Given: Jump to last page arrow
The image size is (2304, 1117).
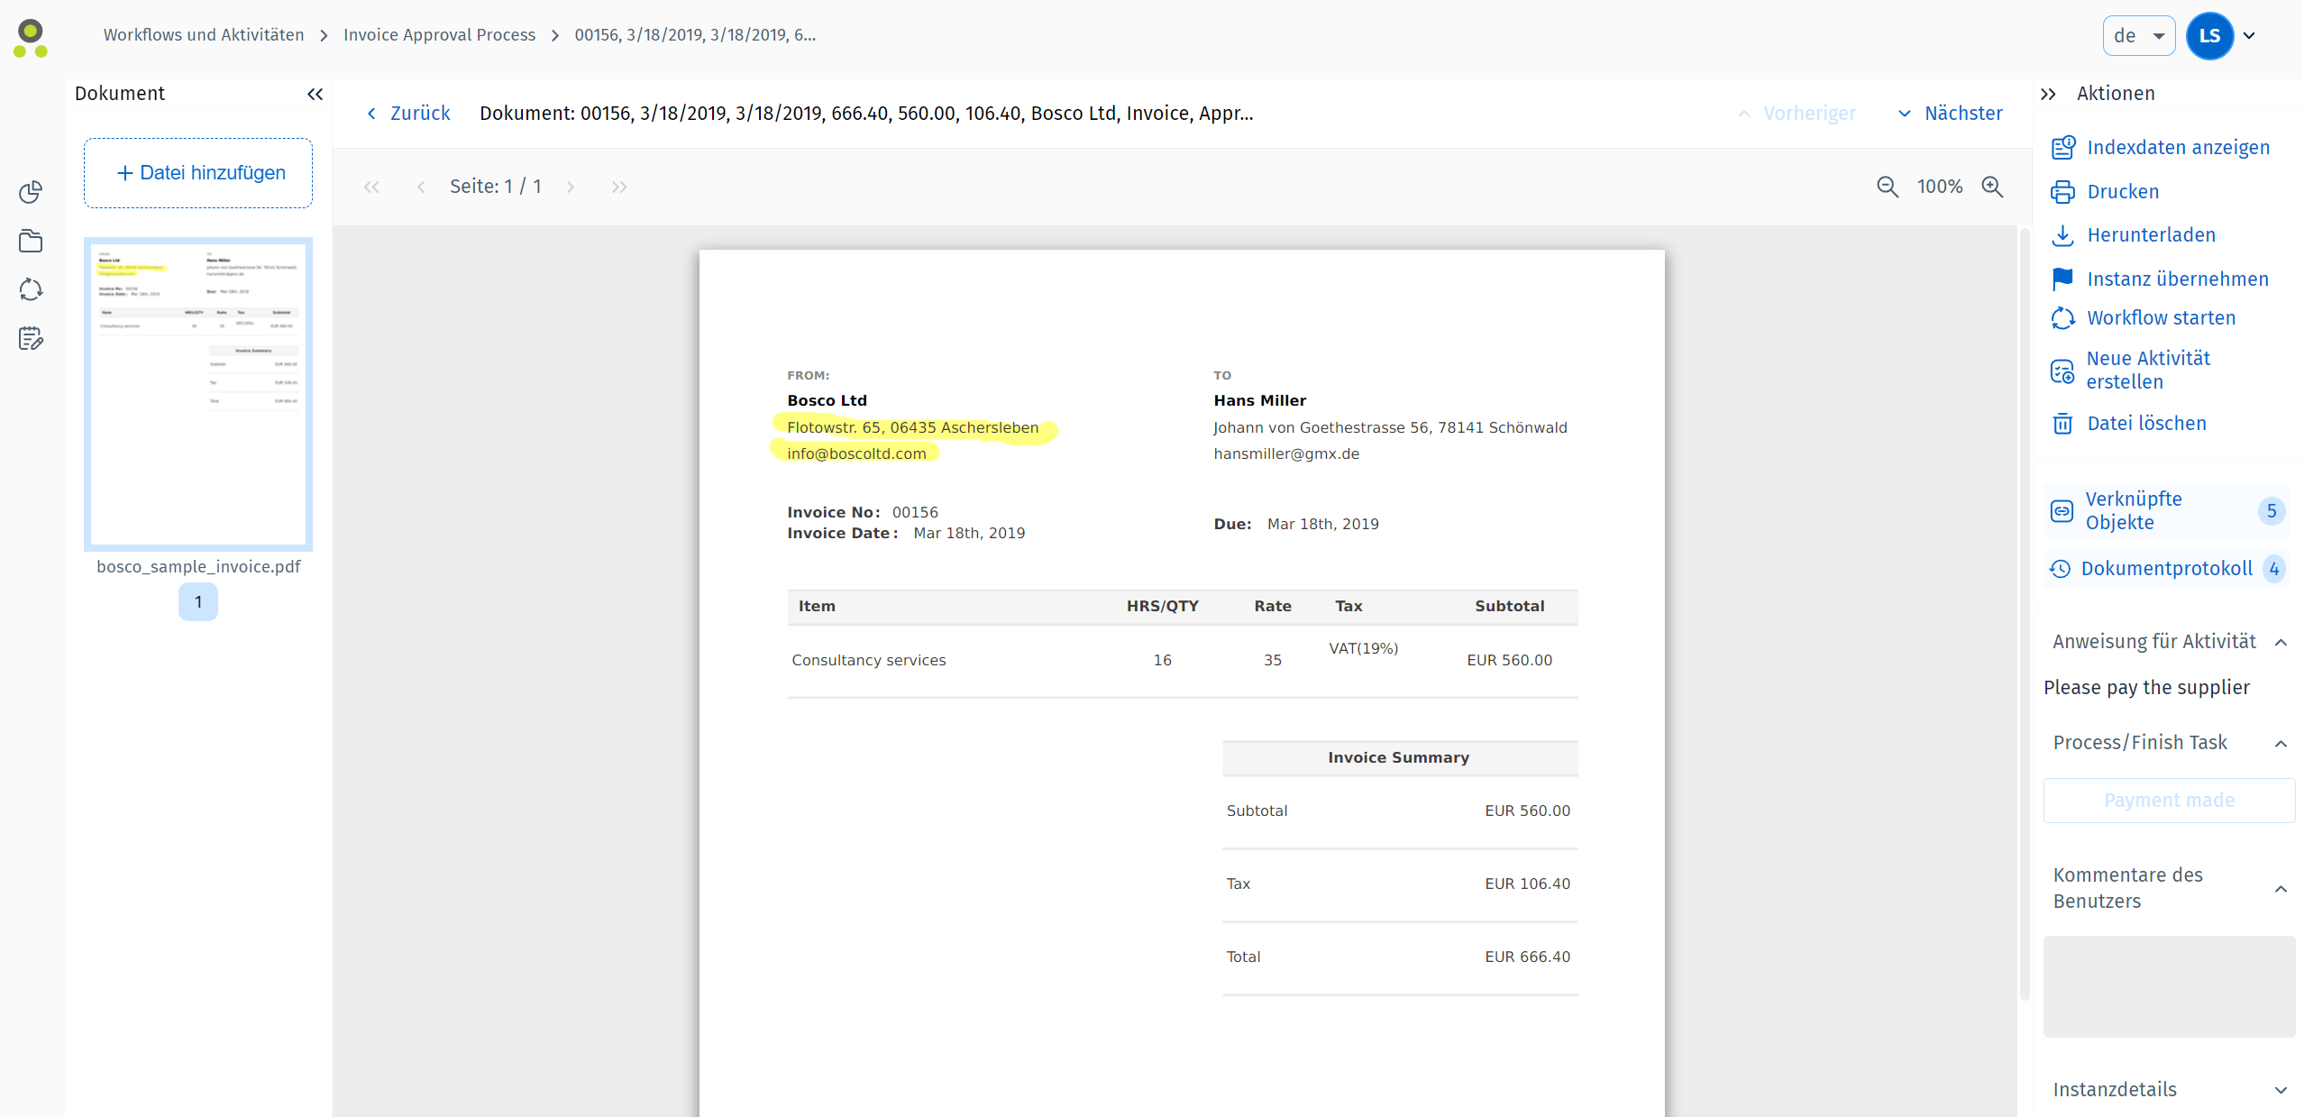Looking at the screenshot, I should point(619,187).
